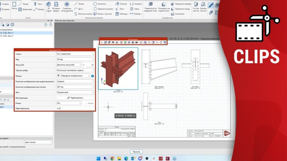Choose the Многоугольник polygon drawing tool
Viewport: 287px width, 161px height.
point(82,13)
